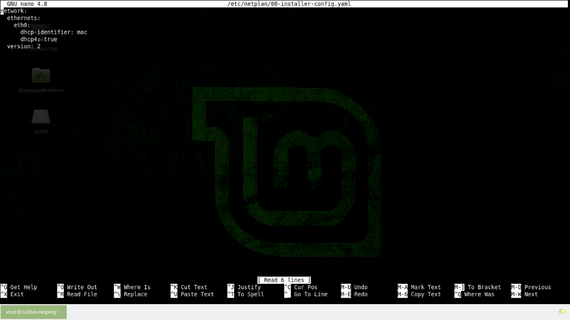
Task: Click the ^R Read File shortcut
Action: [x=76, y=294]
